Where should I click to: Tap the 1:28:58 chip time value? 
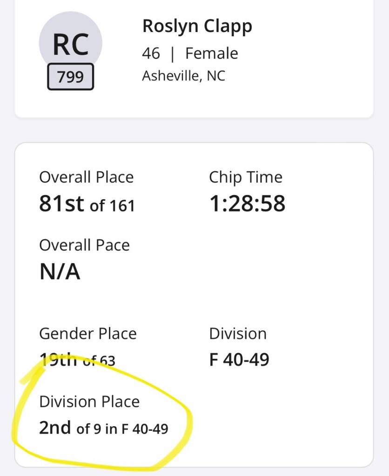(x=247, y=204)
